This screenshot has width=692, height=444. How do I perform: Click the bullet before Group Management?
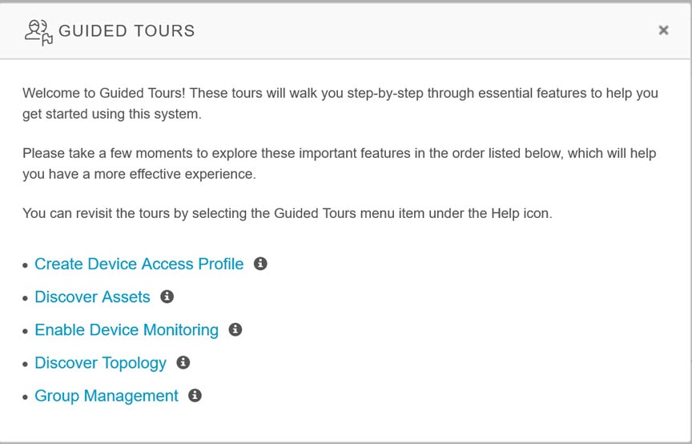pyautogui.click(x=25, y=398)
